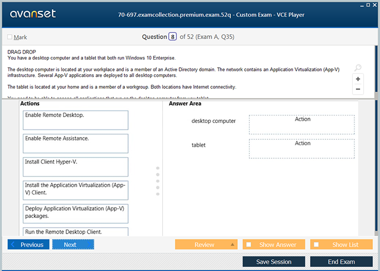The image size is (380, 271).
Task: Go to the Next question
Action: (73, 244)
